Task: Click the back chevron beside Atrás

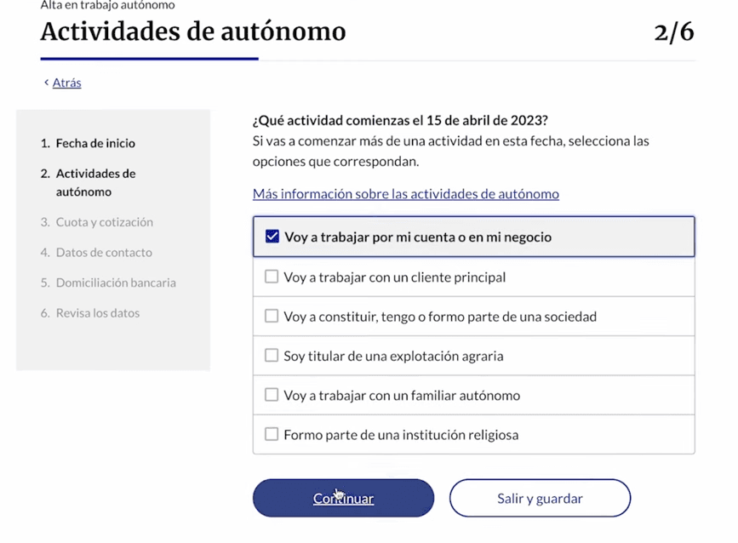Action: pyautogui.click(x=46, y=83)
